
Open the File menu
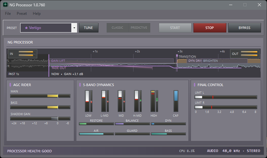[x=8, y=14]
